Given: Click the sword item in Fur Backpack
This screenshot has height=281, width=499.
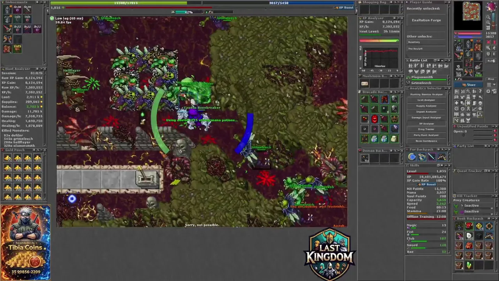Looking at the screenshot, I should point(432,157).
